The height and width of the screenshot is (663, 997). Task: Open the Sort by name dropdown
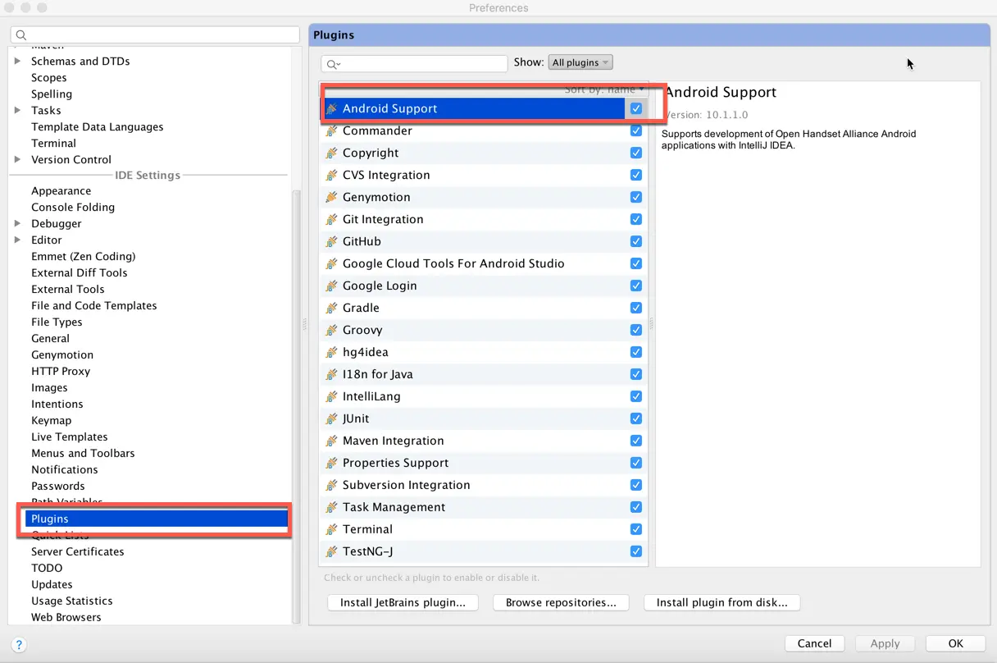604,89
